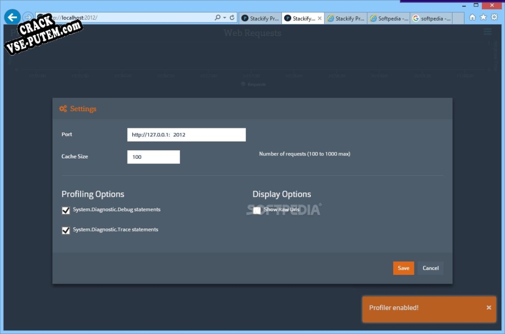Switch to the first Stackify Pr... tab
Screen dimensions: 505x334
pyautogui.click(x=260, y=18)
